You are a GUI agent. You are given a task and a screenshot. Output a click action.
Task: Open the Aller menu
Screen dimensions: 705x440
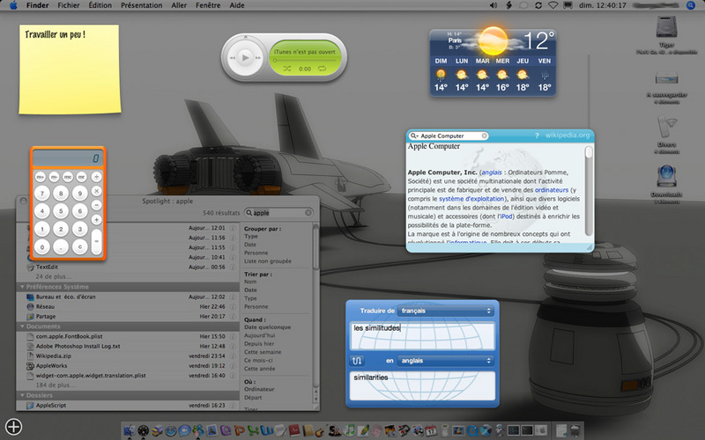[179, 5]
